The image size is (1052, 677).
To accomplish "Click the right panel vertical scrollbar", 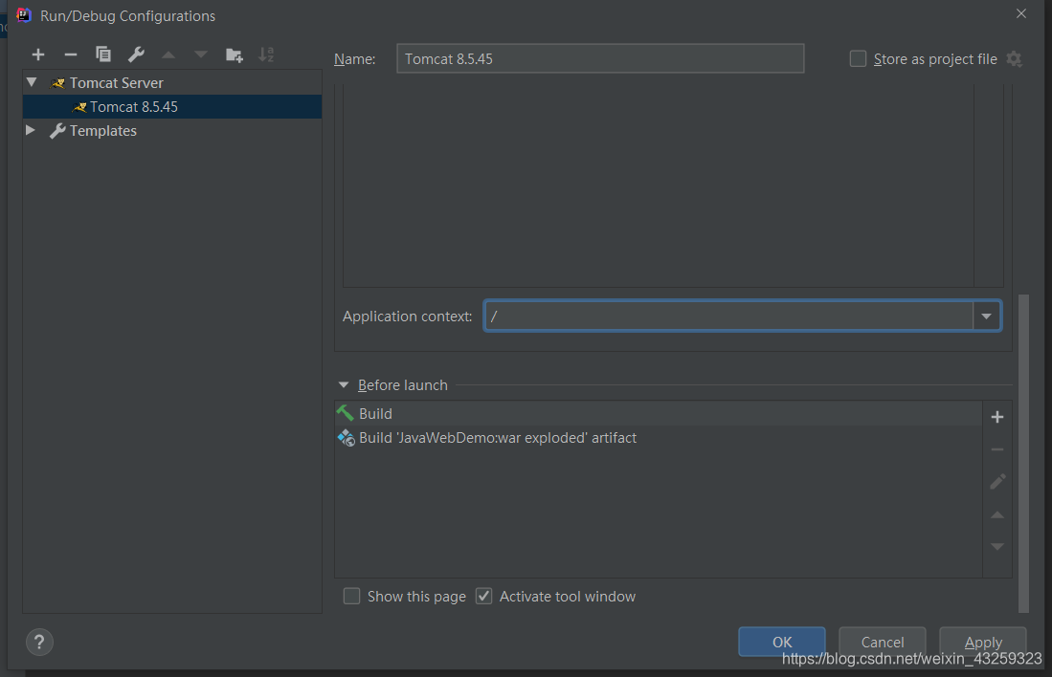I will click(1023, 453).
